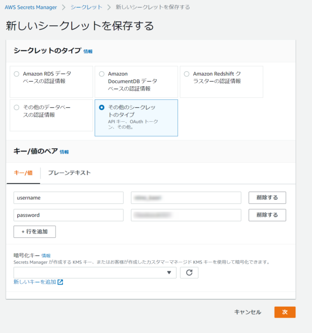Go to シークレット breadcrumb link
312x333 pixels.
click(x=86, y=7)
